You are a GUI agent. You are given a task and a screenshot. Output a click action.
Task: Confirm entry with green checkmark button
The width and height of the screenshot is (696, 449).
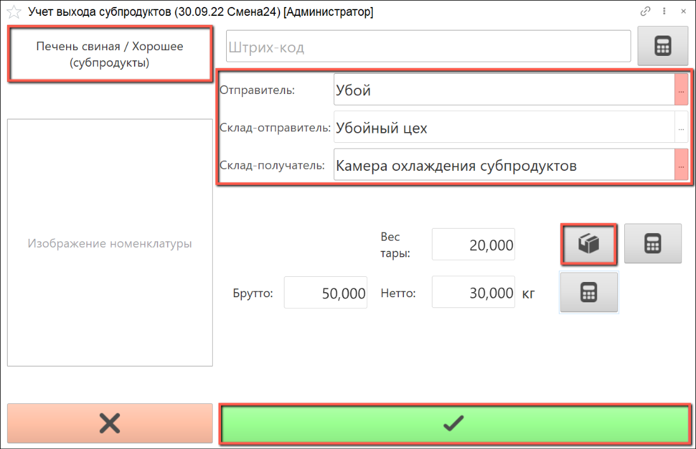coord(454,423)
